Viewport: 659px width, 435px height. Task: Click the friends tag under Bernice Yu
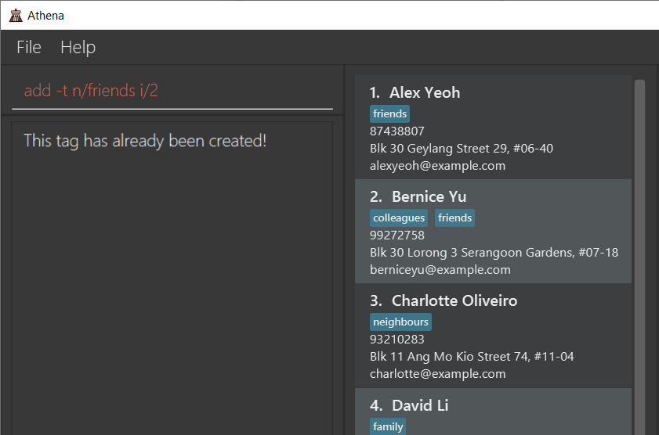point(454,217)
